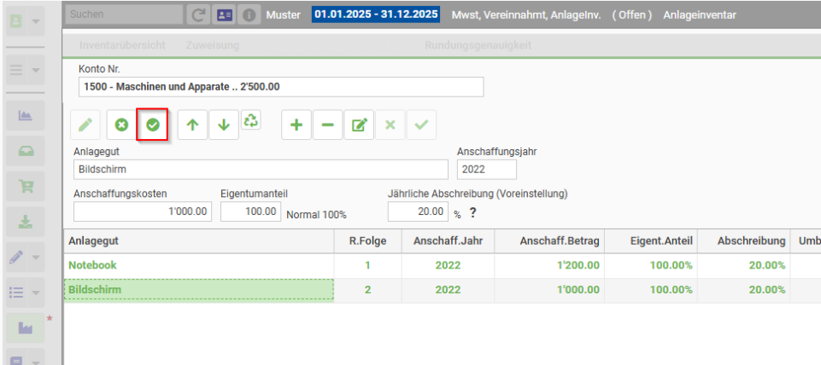The width and height of the screenshot is (821, 365).
Task: Cancel with the green circle X button
Action: point(121,125)
